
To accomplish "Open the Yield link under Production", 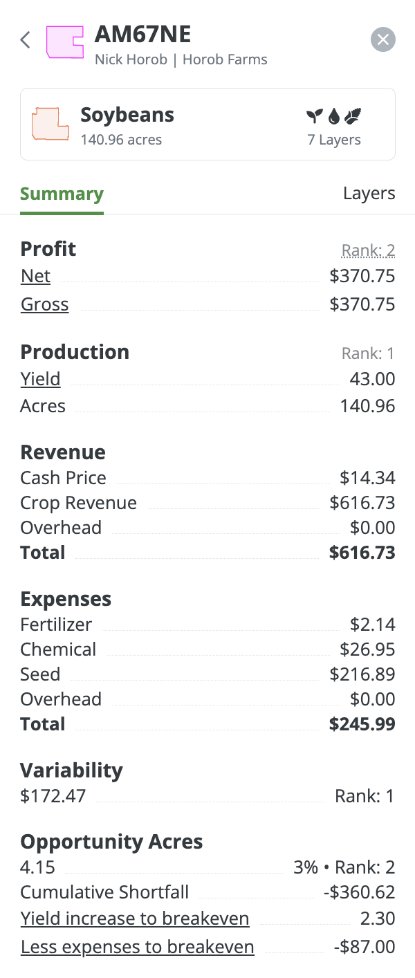I will click(x=40, y=379).
